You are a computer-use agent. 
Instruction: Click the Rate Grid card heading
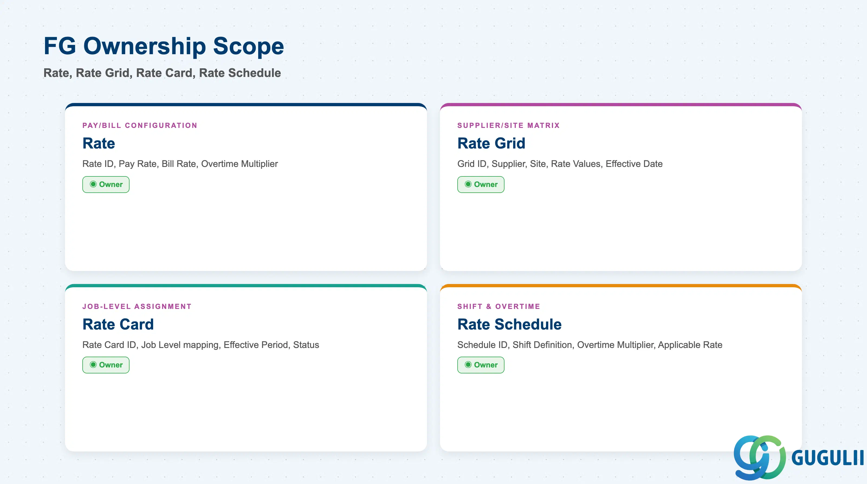491,143
